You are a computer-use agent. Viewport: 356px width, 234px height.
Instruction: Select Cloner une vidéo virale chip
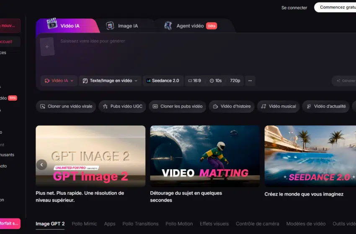point(66,106)
